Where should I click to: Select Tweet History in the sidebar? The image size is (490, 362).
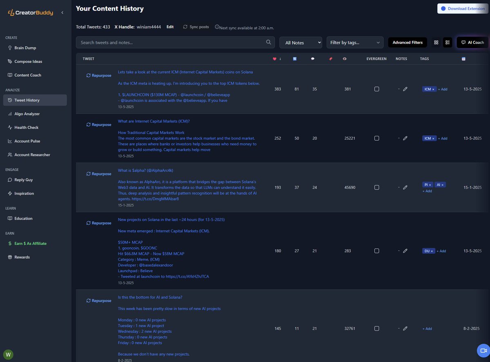click(x=35, y=100)
